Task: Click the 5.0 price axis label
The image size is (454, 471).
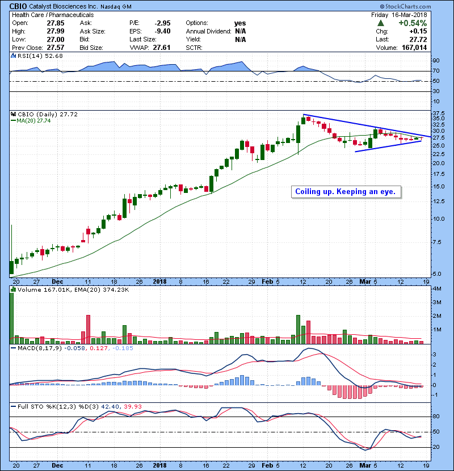Action: [437, 274]
